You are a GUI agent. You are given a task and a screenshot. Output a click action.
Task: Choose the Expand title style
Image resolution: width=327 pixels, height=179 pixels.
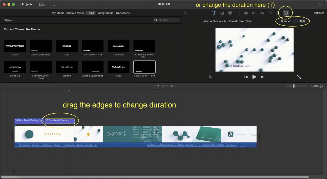click(x=67, y=67)
